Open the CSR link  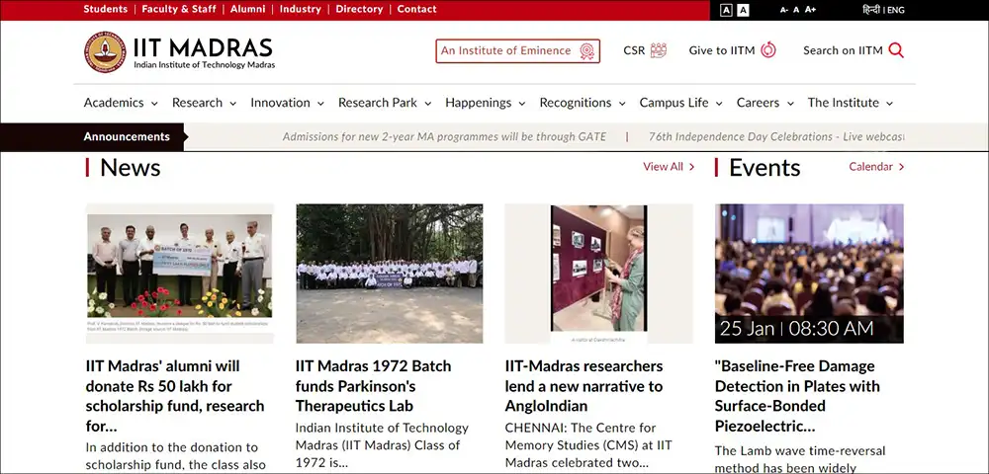634,51
